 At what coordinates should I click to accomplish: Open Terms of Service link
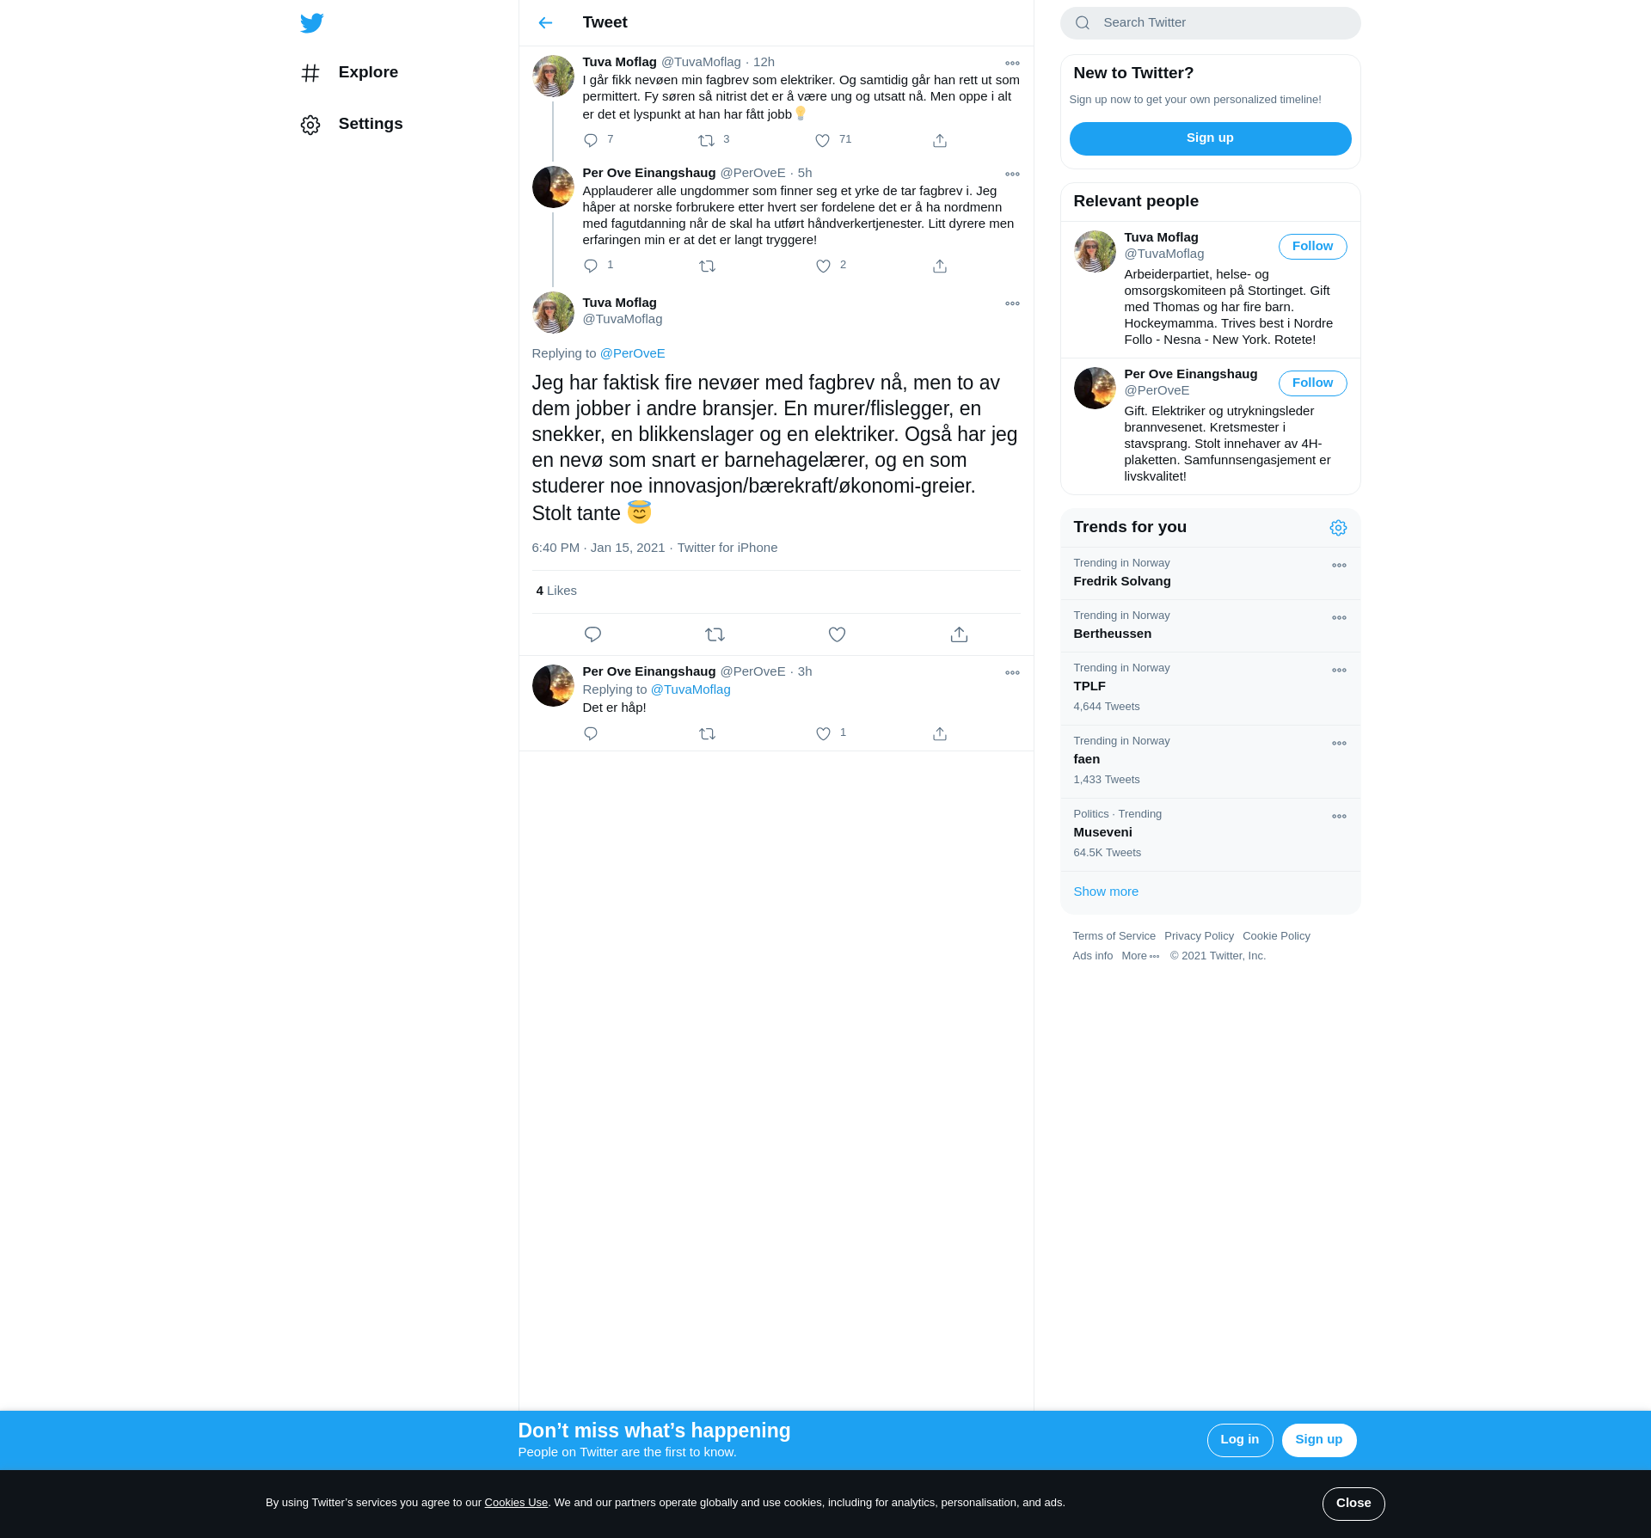coord(1114,936)
